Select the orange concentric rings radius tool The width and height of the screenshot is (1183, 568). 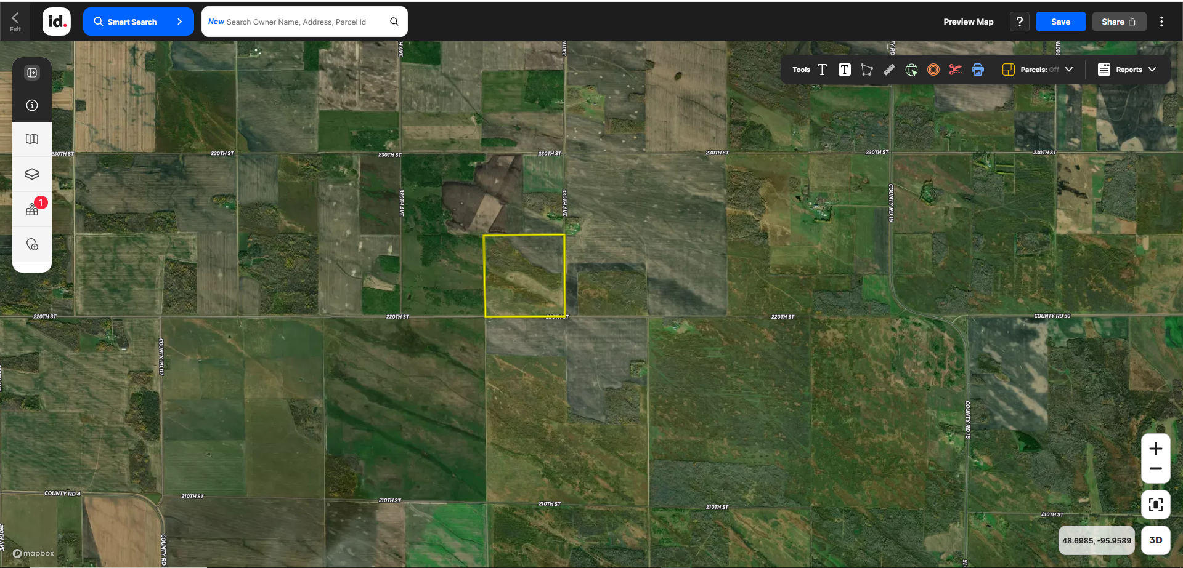coord(933,70)
